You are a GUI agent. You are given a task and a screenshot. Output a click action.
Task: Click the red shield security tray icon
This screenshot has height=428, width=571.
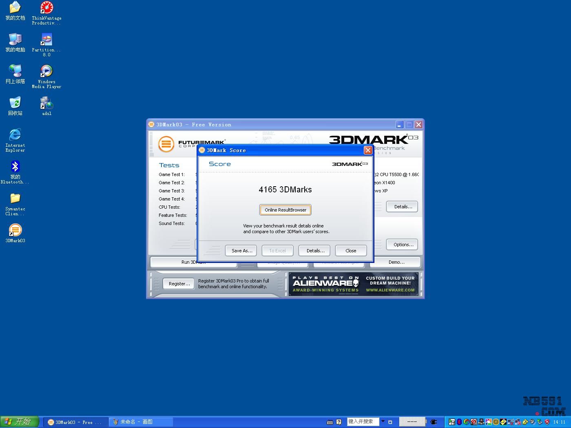[547, 422]
